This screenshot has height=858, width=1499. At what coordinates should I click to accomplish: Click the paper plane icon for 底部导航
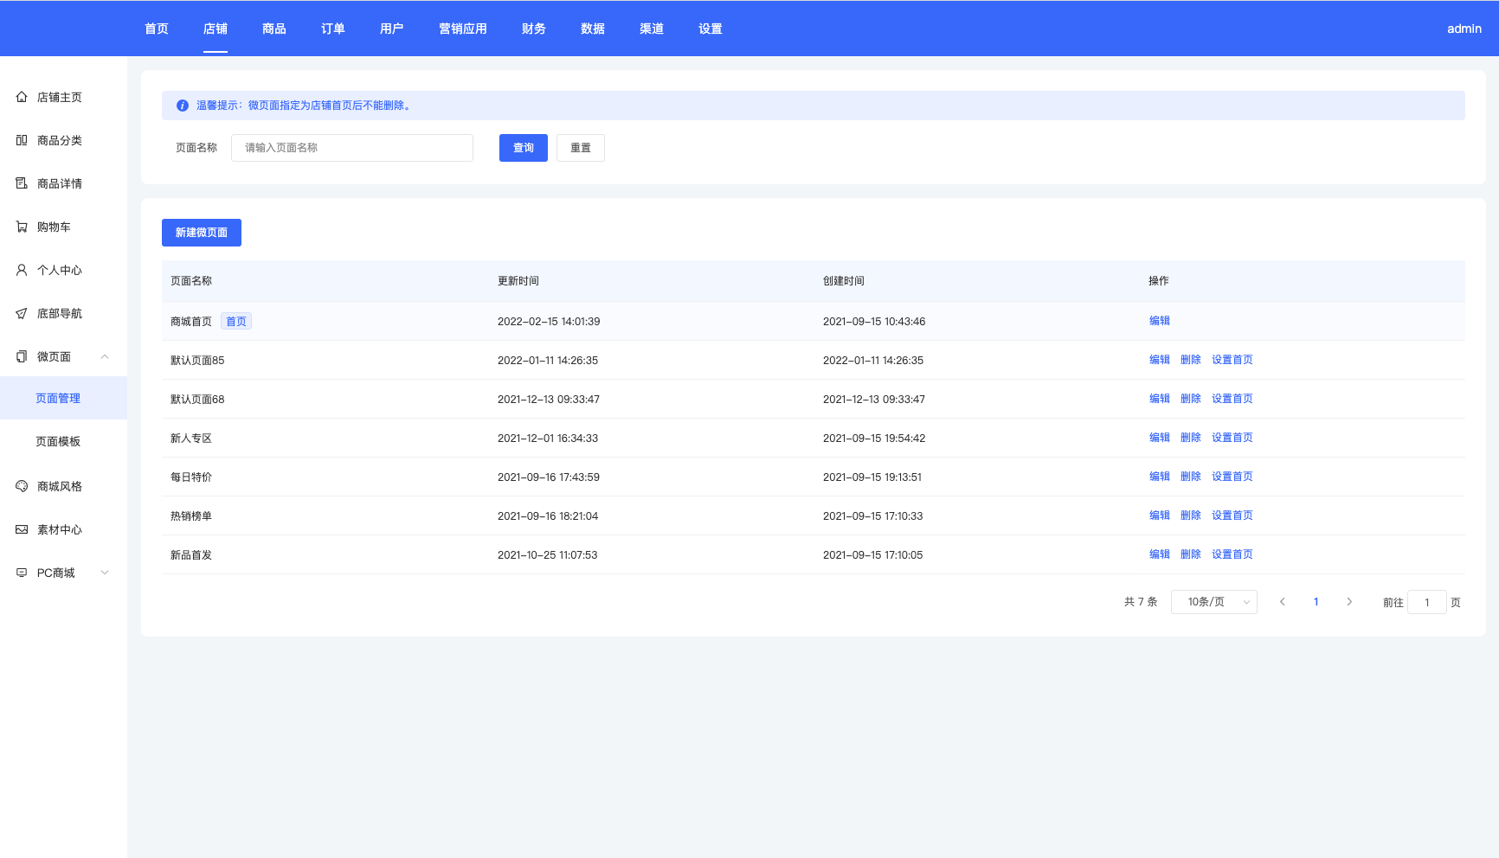coord(22,313)
